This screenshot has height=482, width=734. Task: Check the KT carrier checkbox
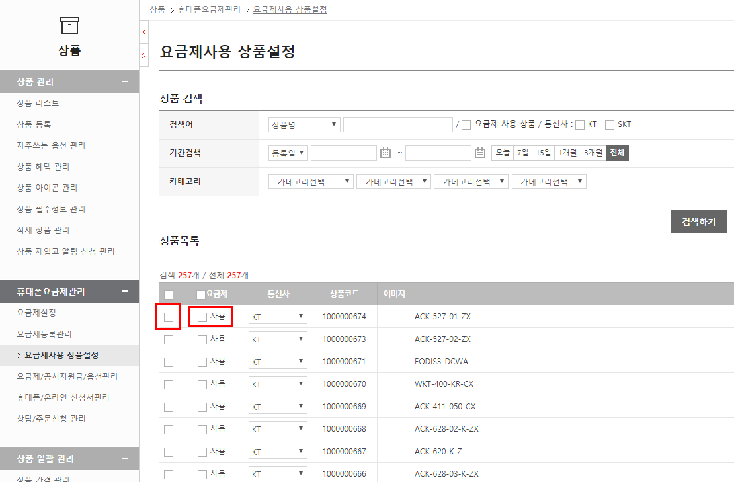580,125
